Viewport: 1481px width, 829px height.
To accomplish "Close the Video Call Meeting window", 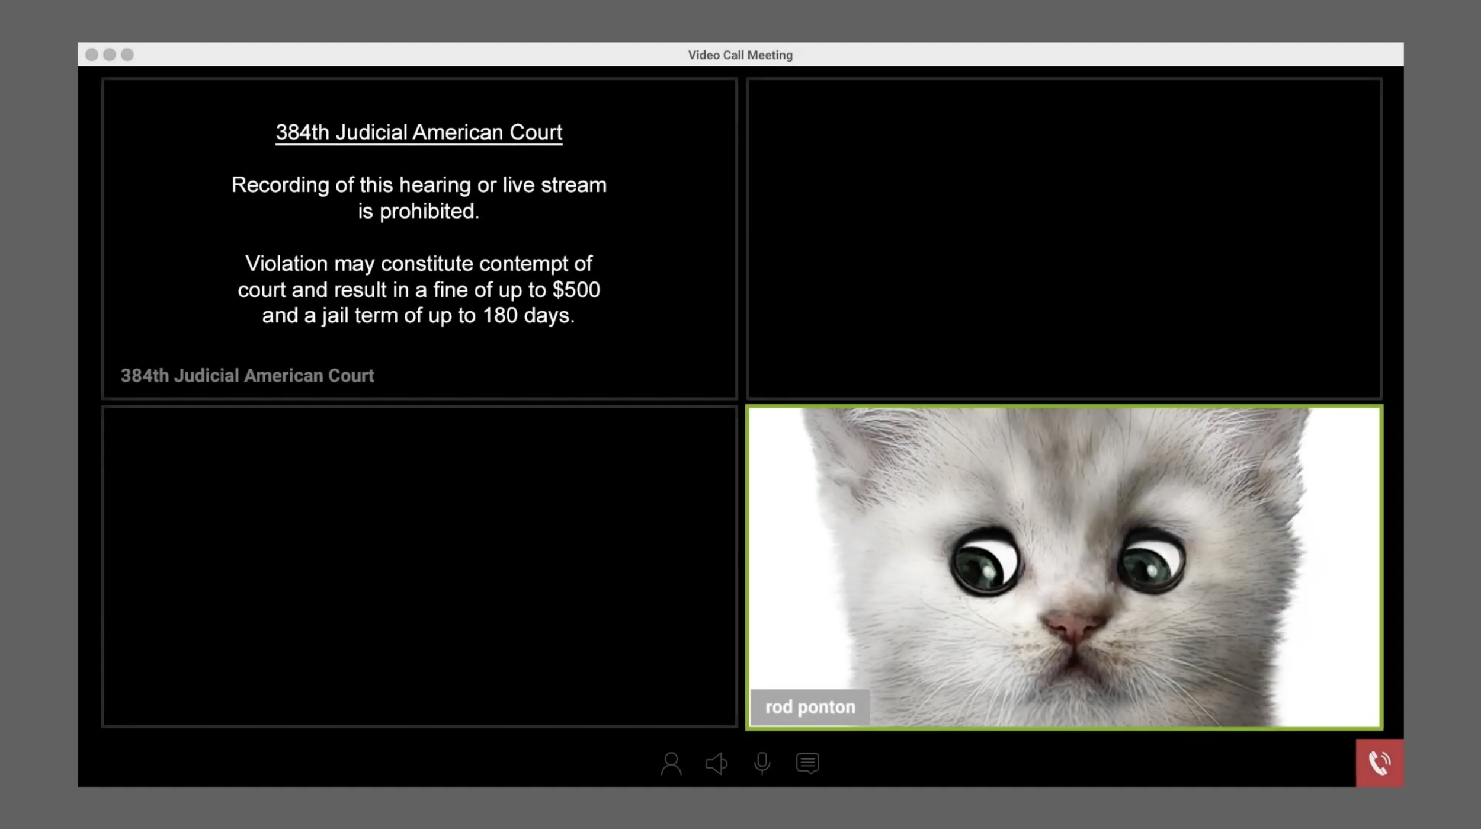I will coord(92,55).
